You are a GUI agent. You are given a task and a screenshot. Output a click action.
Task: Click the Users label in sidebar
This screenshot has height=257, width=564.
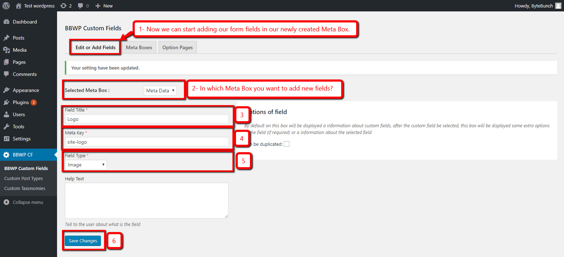(19, 114)
